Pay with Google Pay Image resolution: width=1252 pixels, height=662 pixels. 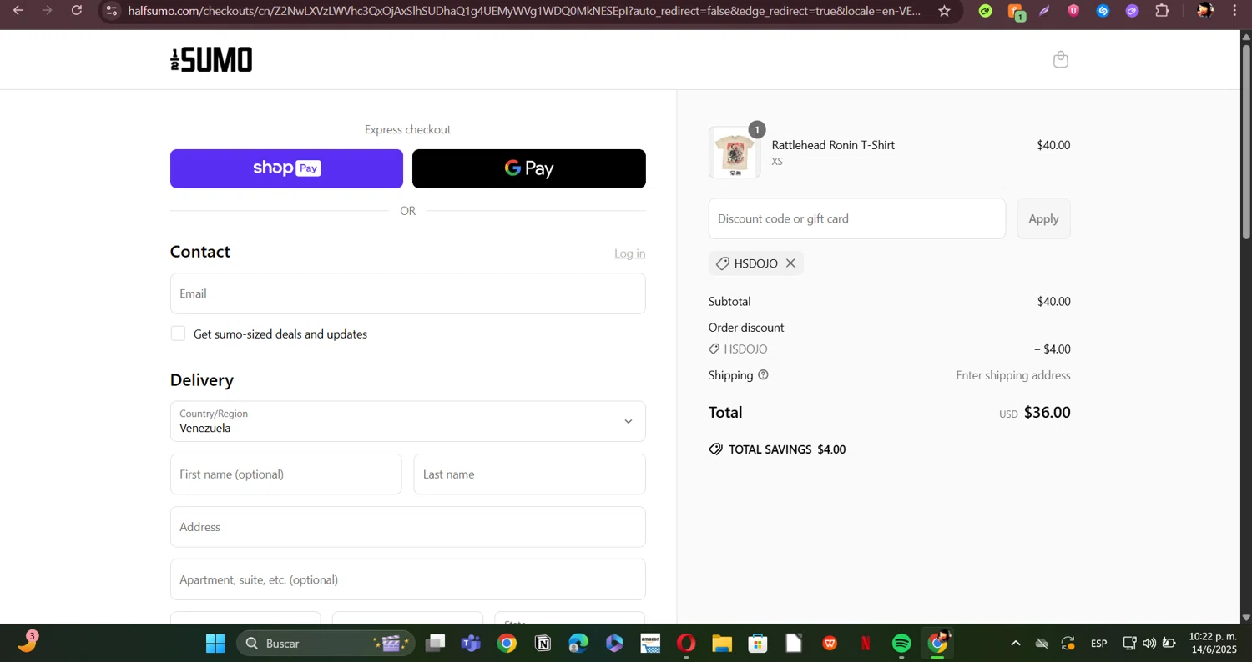[x=529, y=168]
